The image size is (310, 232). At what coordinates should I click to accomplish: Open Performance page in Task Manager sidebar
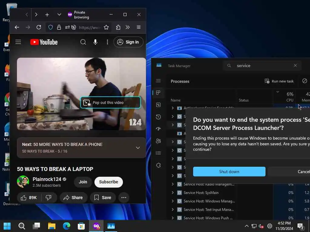[158, 105]
